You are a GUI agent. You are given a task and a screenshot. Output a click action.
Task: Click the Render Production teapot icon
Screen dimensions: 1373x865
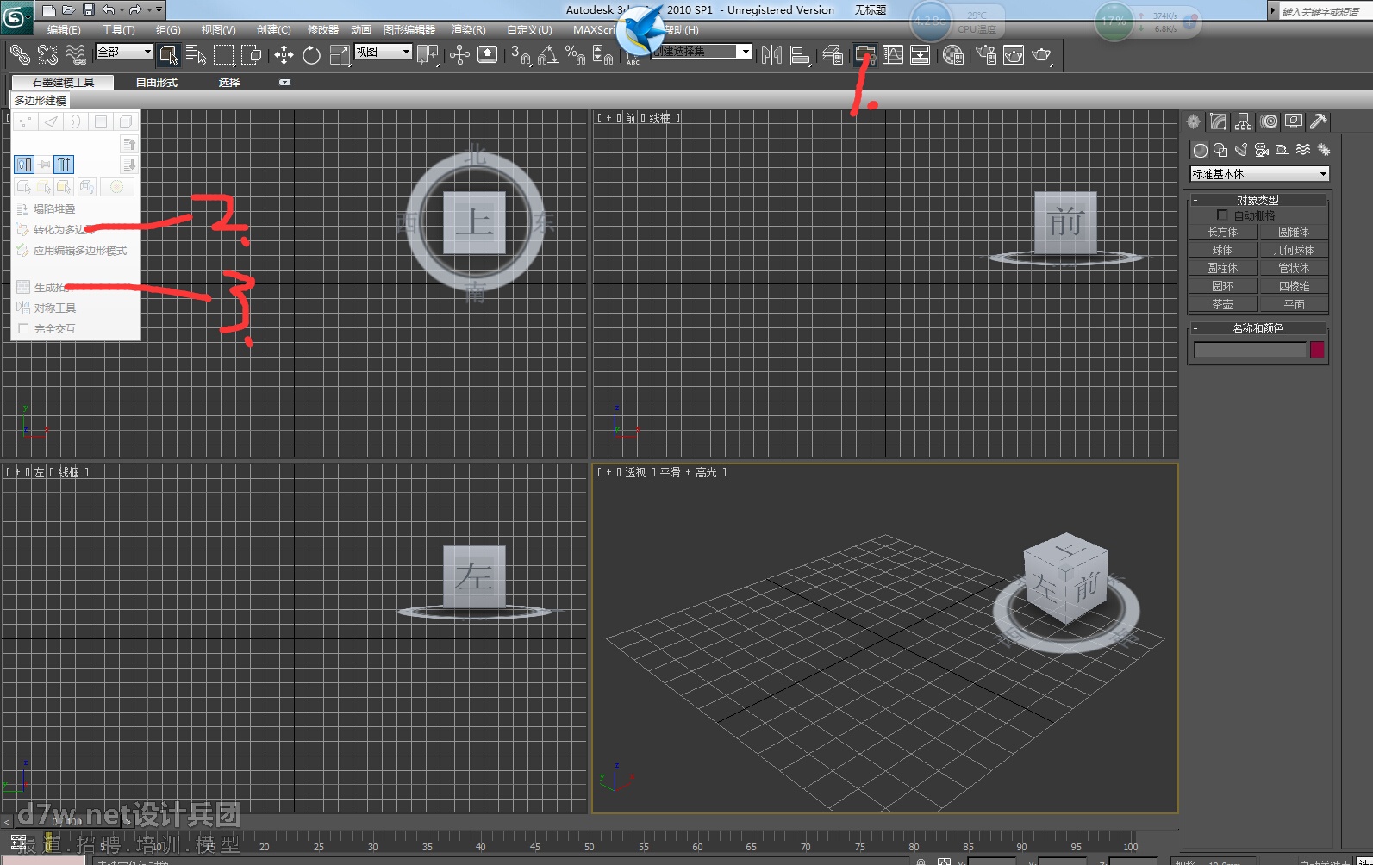pos(1041,55)
